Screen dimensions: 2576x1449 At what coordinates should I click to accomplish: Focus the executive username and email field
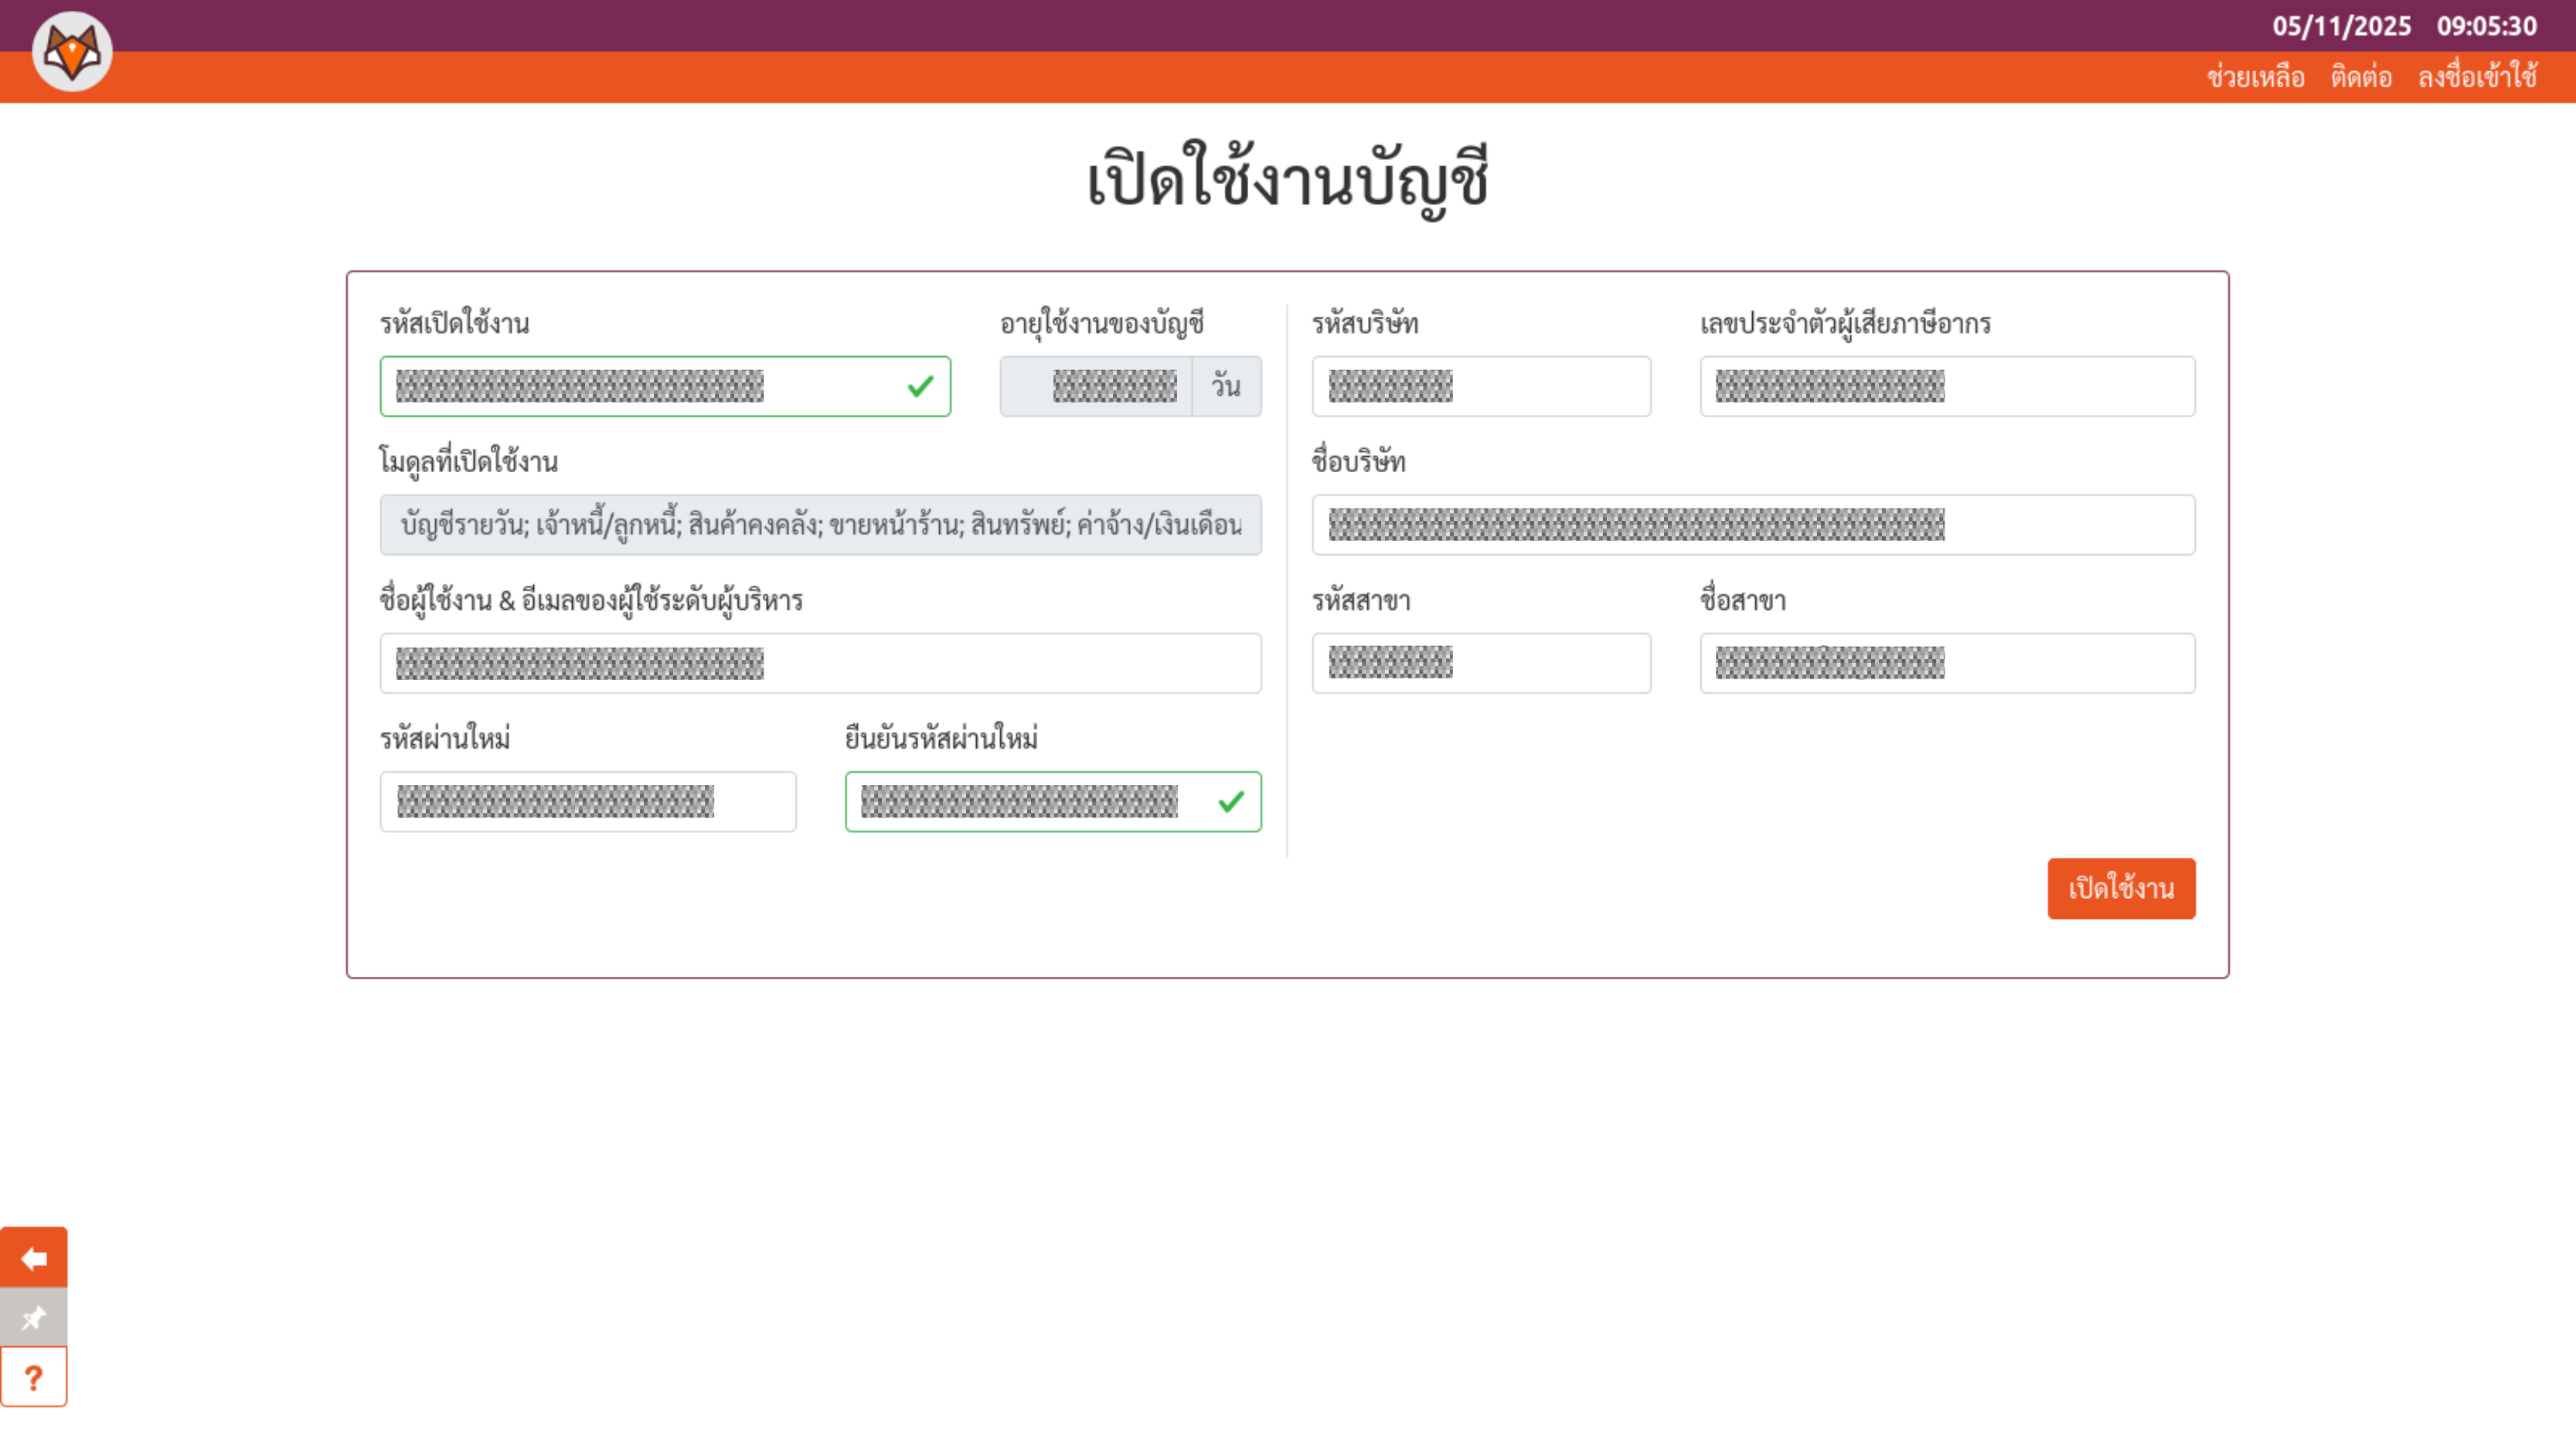820,663
